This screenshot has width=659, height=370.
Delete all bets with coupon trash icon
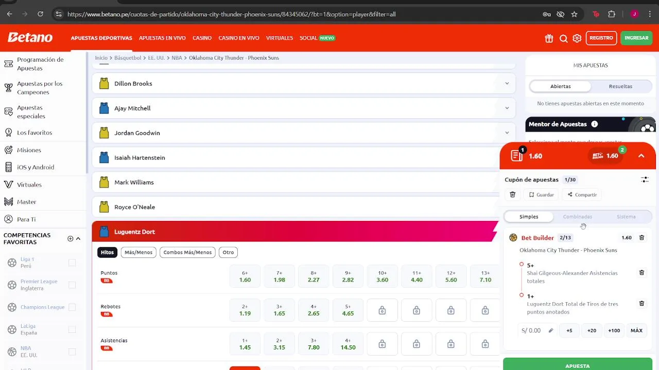(512, 195)
